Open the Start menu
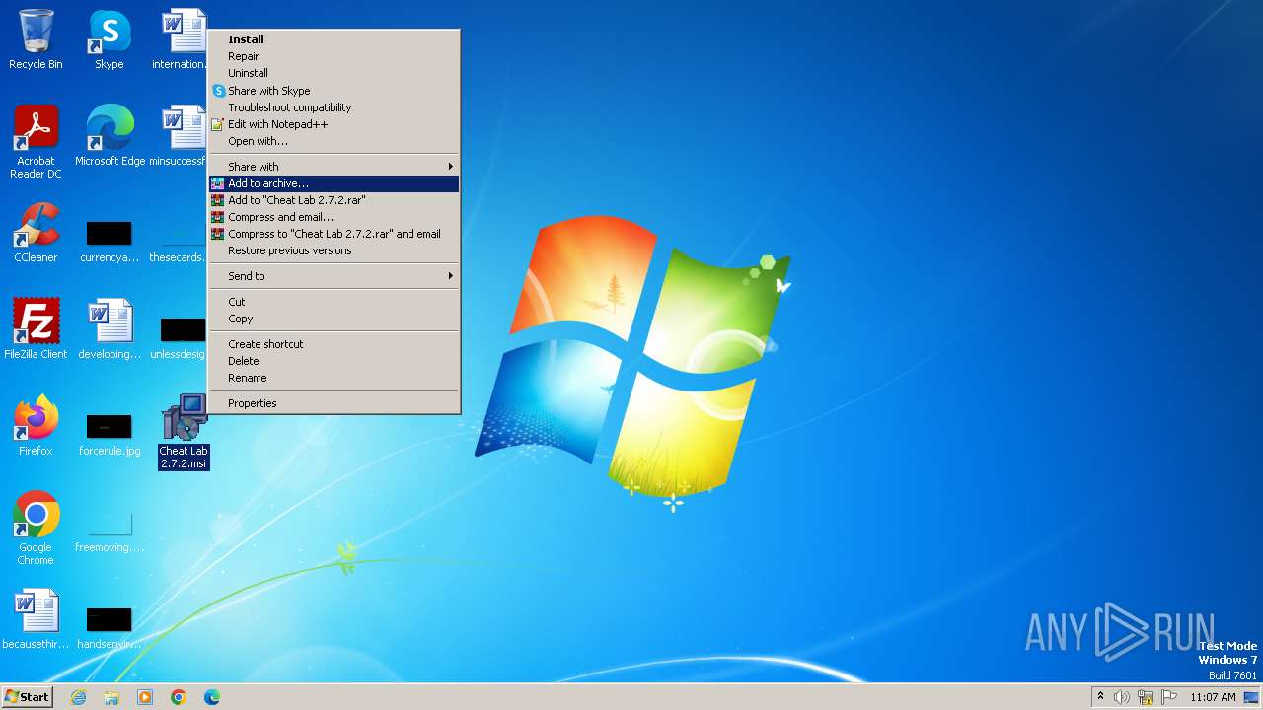 [28, 697]
